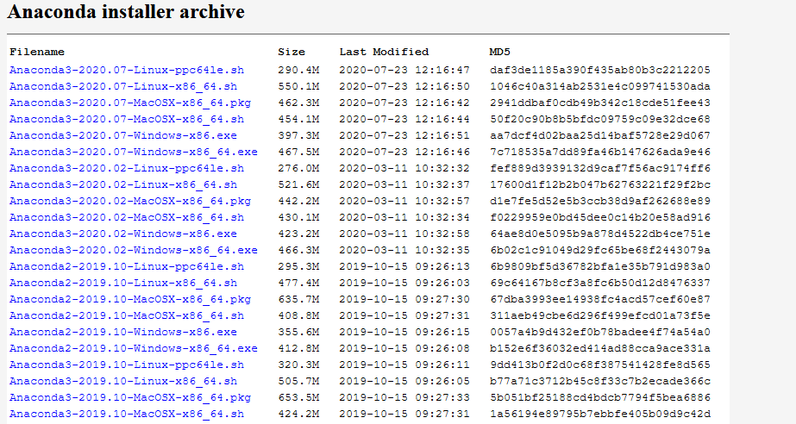Click Anaconda2-2019.10-MacOSX-x86_64.pkg link
796x424 pixels.
tap(130, 299)
